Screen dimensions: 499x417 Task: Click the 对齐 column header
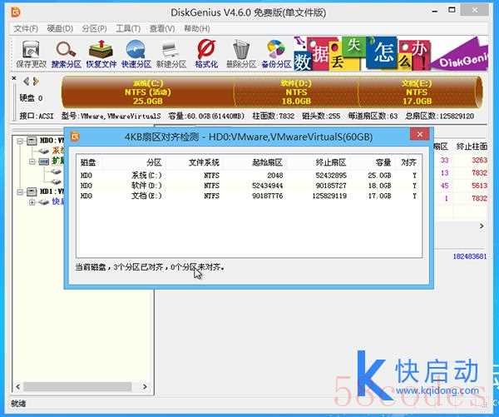pos(408,162)
